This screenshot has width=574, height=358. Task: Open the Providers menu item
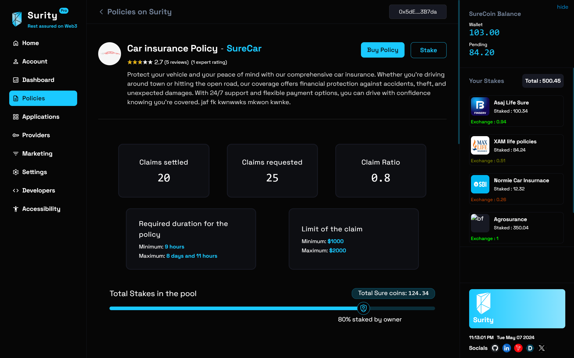(x=36, y=135)
